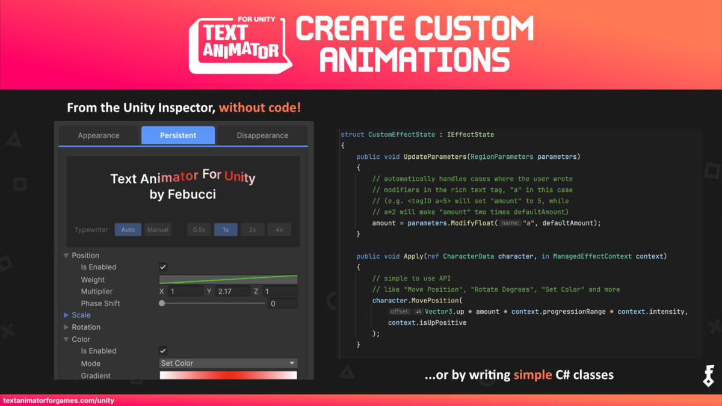Click the Febucci logo icon bottom right
722x406 pixels.
pos(708,375)
